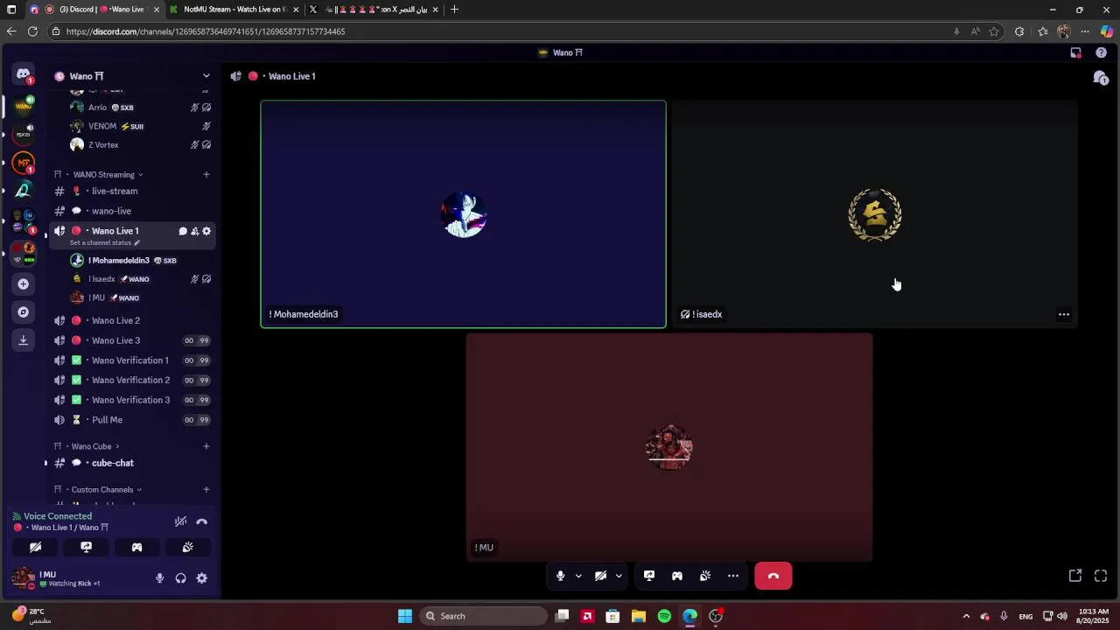The width and height of the screenshot is (1120, 630).
Task: Join Wano Verification 2 voice channel
Action: click(x=129, y=380)
